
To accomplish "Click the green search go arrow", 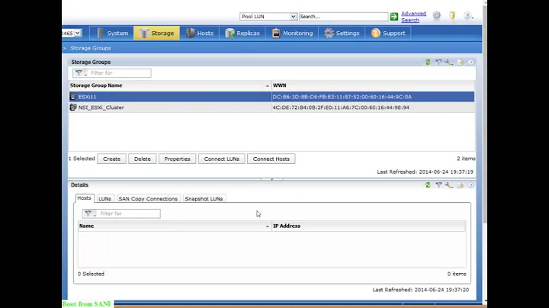I will coord(394,17).
